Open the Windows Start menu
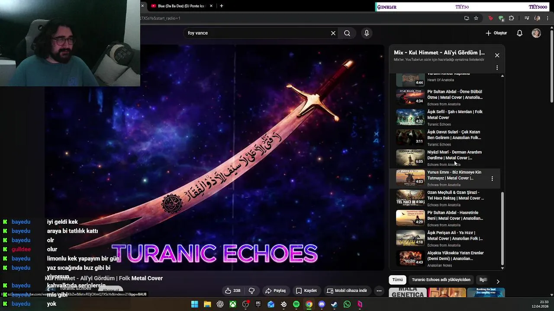 [x=195, y=305]
